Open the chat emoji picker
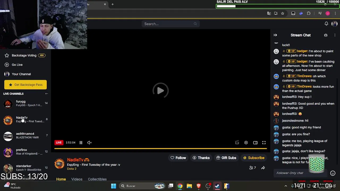Viewport: 340px width, 191px height. tap(333, 173)
